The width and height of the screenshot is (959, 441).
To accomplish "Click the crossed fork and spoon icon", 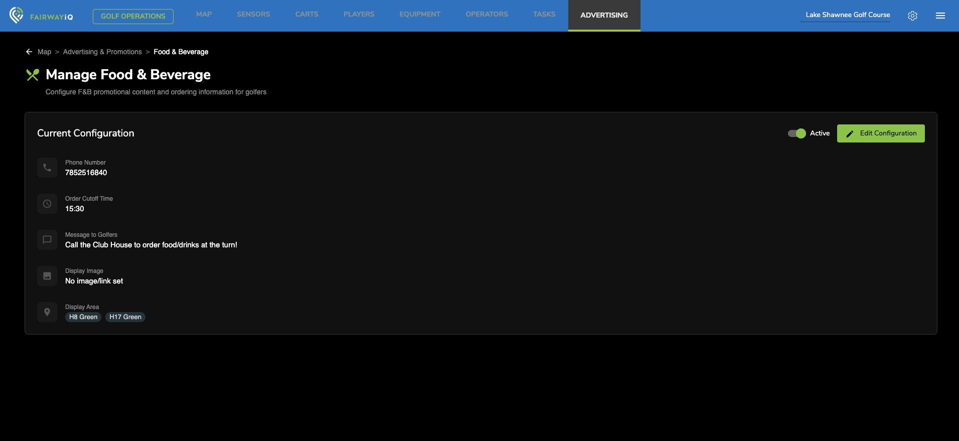I will click(33, 75).
